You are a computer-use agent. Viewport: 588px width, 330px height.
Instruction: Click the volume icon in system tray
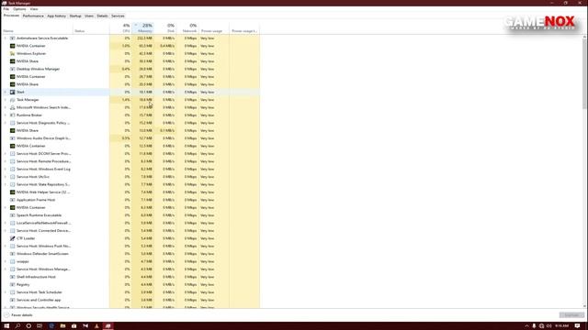[x=549, y=326]
